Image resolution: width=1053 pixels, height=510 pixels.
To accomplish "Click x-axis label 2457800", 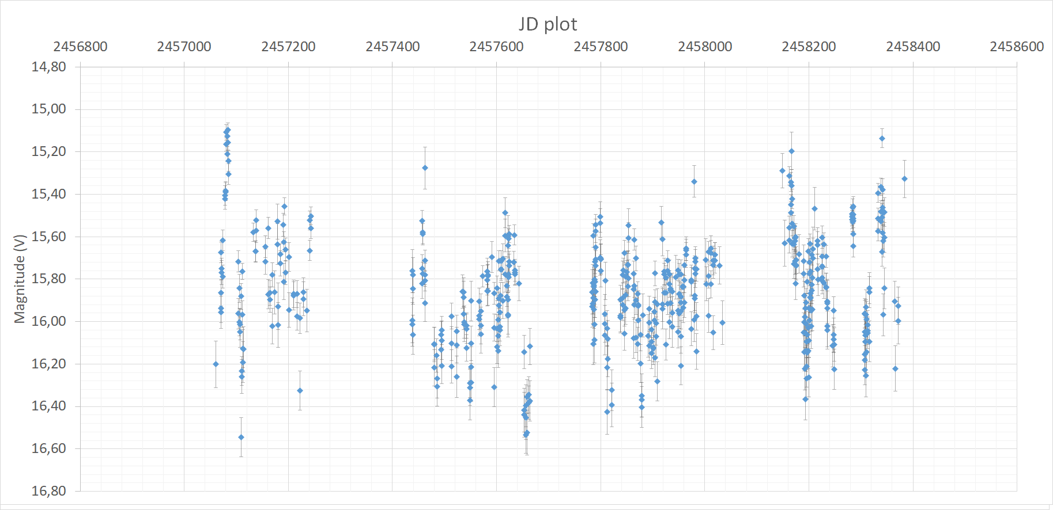I will tap(601, 47).
